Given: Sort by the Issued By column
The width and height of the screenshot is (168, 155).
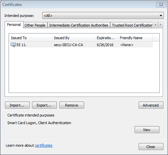Looking at the screenshot, I should pos(73,38).
